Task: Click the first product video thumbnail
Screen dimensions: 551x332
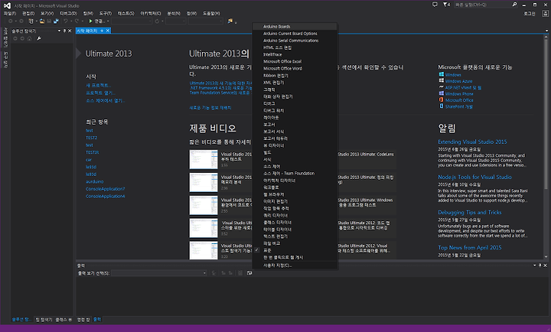Action: [204, 160]
